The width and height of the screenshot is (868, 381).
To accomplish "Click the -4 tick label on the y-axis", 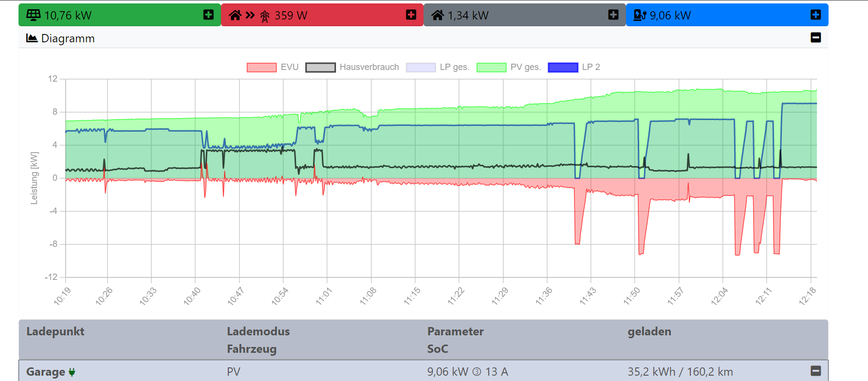I will 53,211.
